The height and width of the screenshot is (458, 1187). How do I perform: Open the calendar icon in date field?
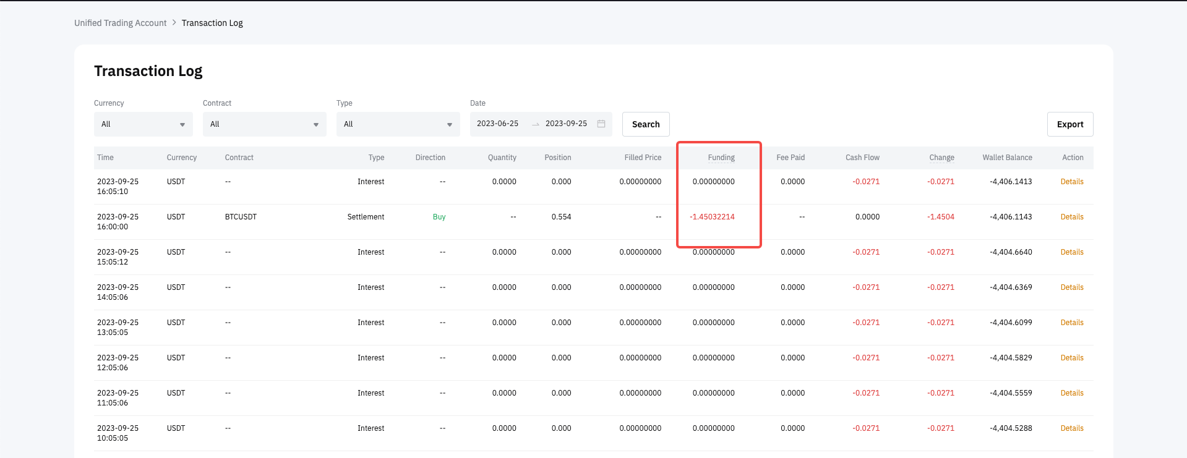coord(601,124)
